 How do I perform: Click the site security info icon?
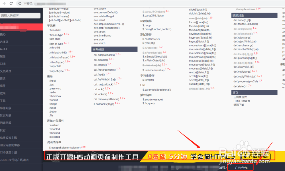point(20,3)
